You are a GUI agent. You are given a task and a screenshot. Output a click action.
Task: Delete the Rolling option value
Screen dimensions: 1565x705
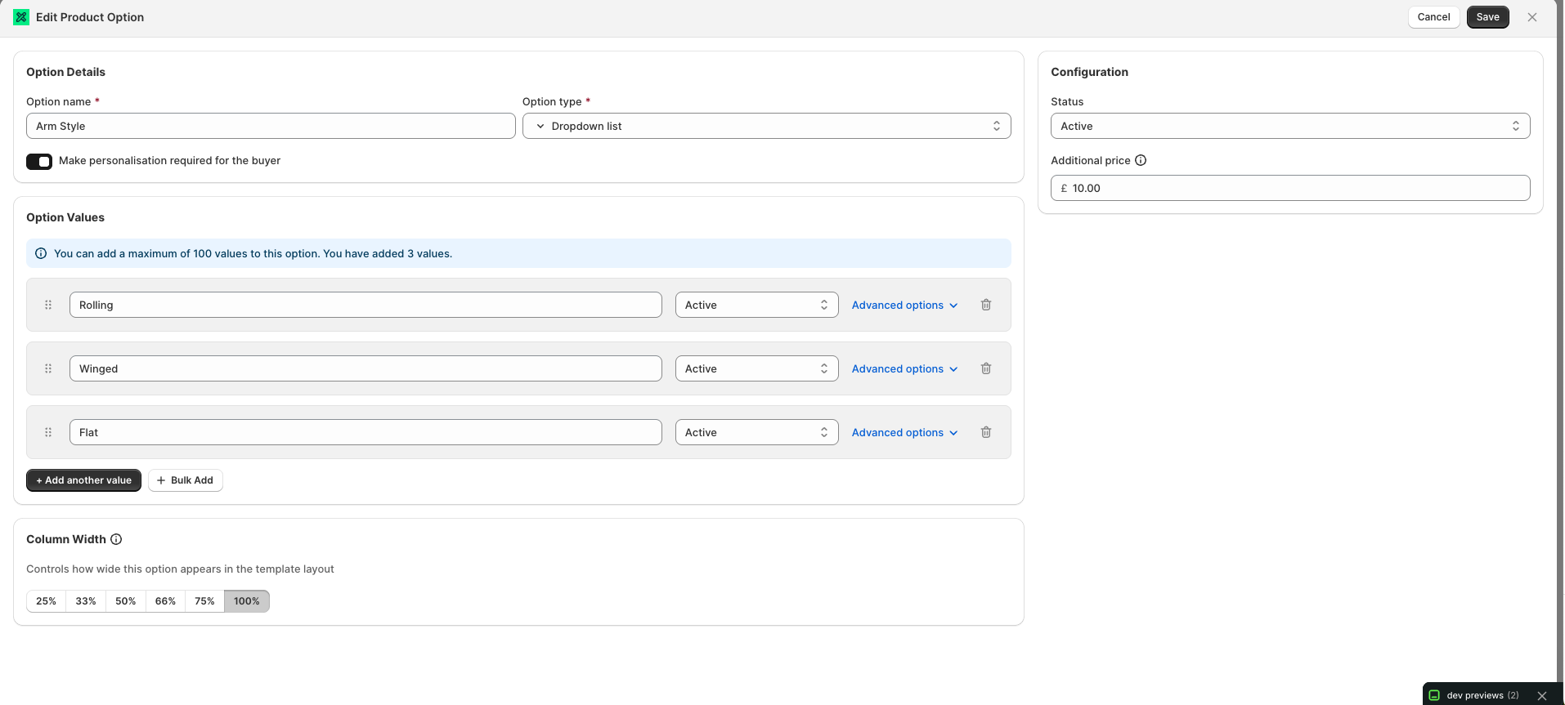pyautogui.click(x=986, y=305)
